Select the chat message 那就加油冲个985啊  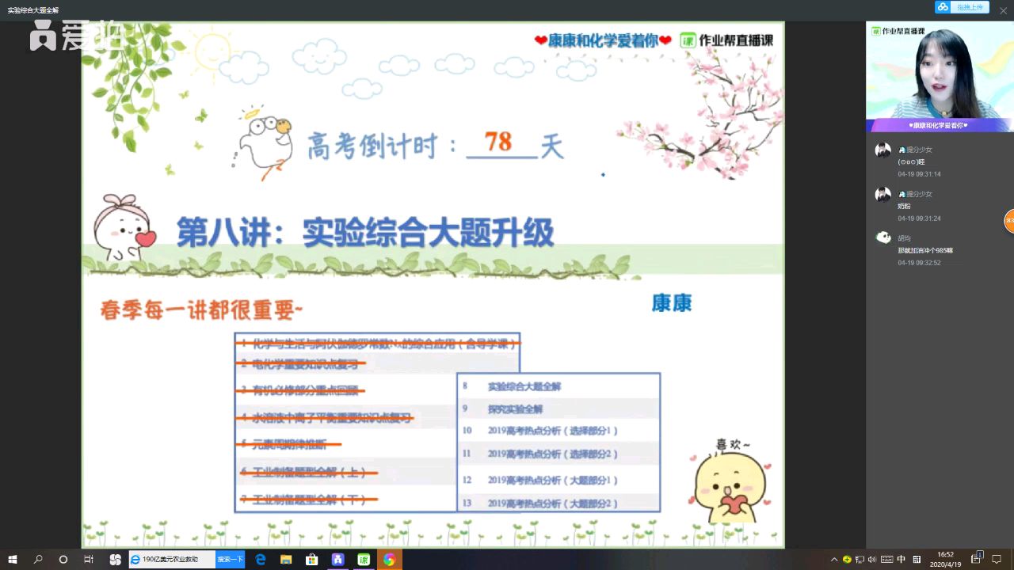pyautogui.click(x=925, y=250)
